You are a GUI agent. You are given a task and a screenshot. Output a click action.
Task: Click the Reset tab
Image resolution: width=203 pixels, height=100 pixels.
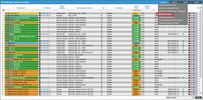pos(185,2)
